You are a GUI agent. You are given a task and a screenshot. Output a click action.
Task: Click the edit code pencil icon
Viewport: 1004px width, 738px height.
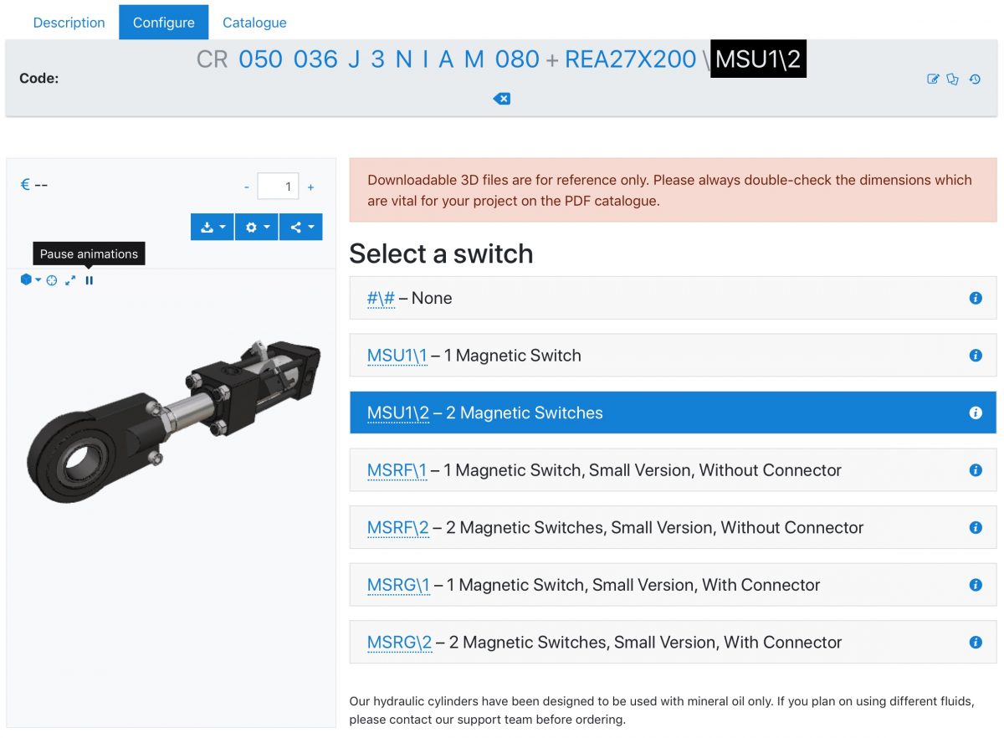coord(933,79)
